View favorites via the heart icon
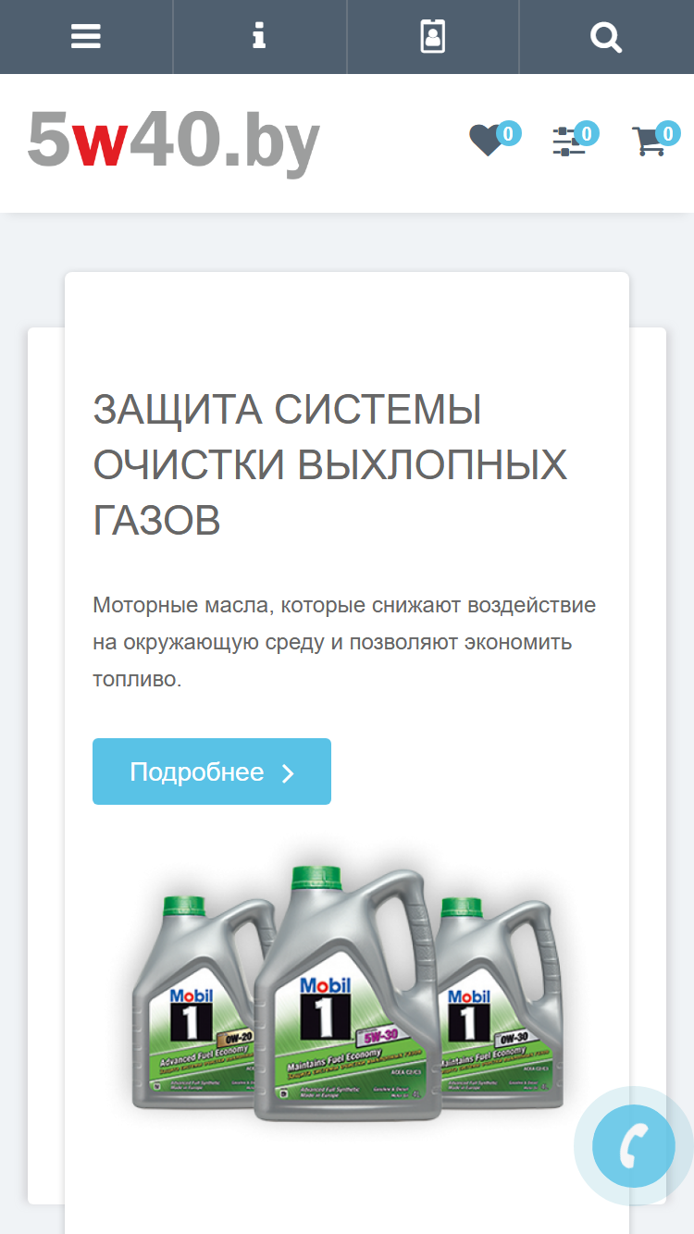694x1234 pixels. coord(486,141)
